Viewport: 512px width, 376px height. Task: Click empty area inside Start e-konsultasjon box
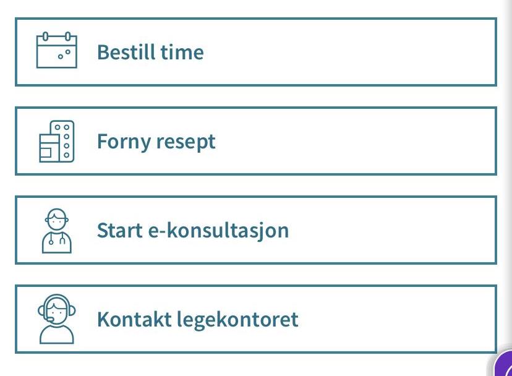(x=392, y=230)
